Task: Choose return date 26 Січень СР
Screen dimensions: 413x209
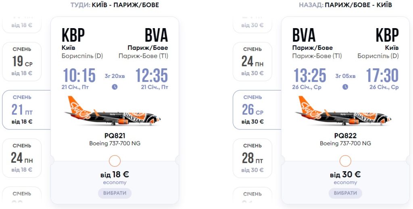Action: [x=253, y=109]
